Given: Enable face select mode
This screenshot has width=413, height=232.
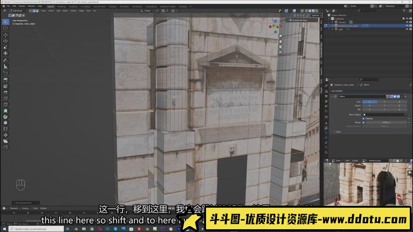Looking at the screenshot, I should click(x=37, y=11).
